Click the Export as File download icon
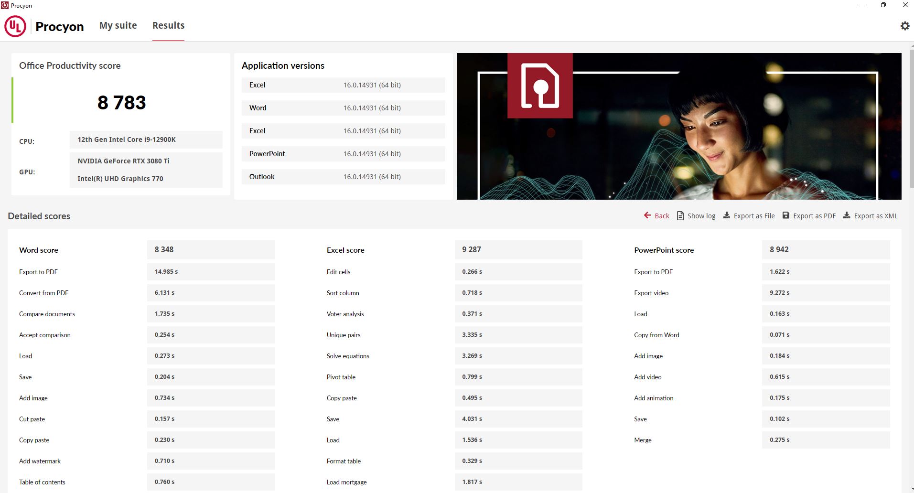The height and width of the screenshot is (493, 914). 727,215
